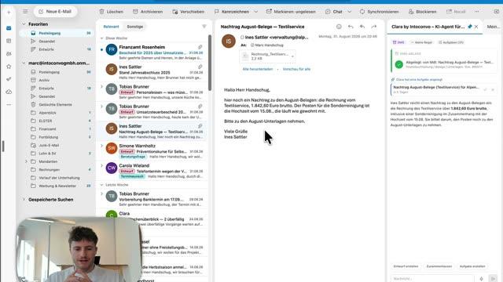The height and width of the screenshot is (282, 503).
Task: Click Zusammenfassen button in Clara
Action: (439, 266)
